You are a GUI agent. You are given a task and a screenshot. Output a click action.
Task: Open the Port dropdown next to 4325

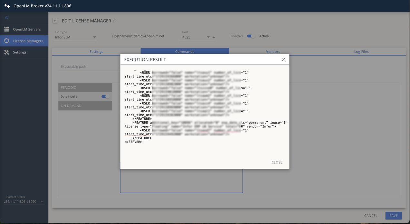(208, 37)
